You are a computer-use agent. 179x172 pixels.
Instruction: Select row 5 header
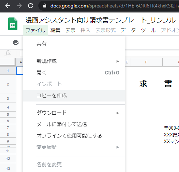[x=8, y=115]
